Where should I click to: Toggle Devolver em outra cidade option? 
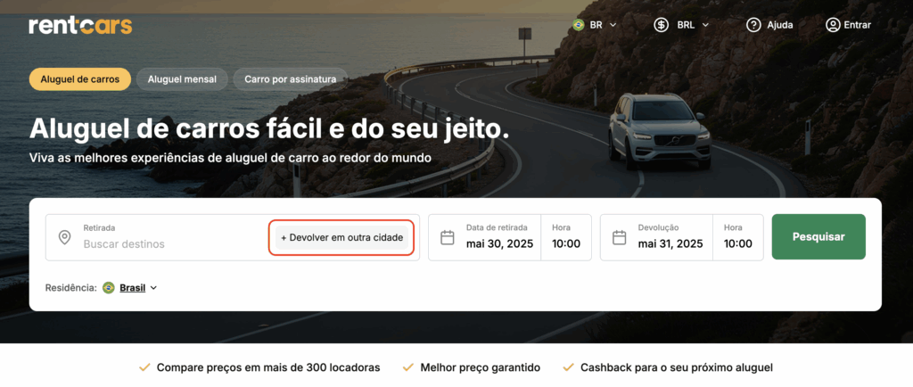(341, 237)
